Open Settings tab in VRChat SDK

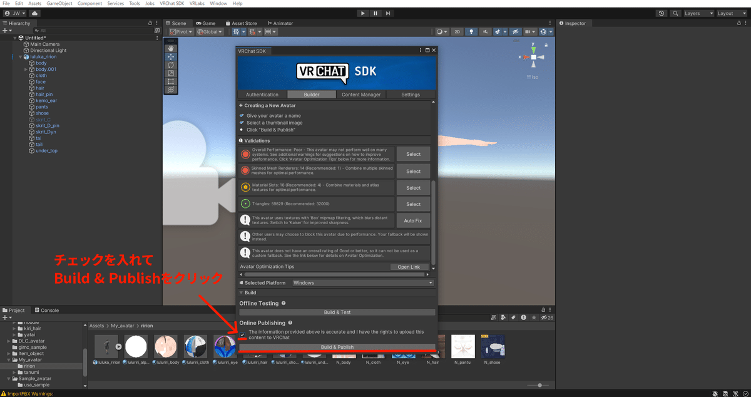(x=411, y=95)
